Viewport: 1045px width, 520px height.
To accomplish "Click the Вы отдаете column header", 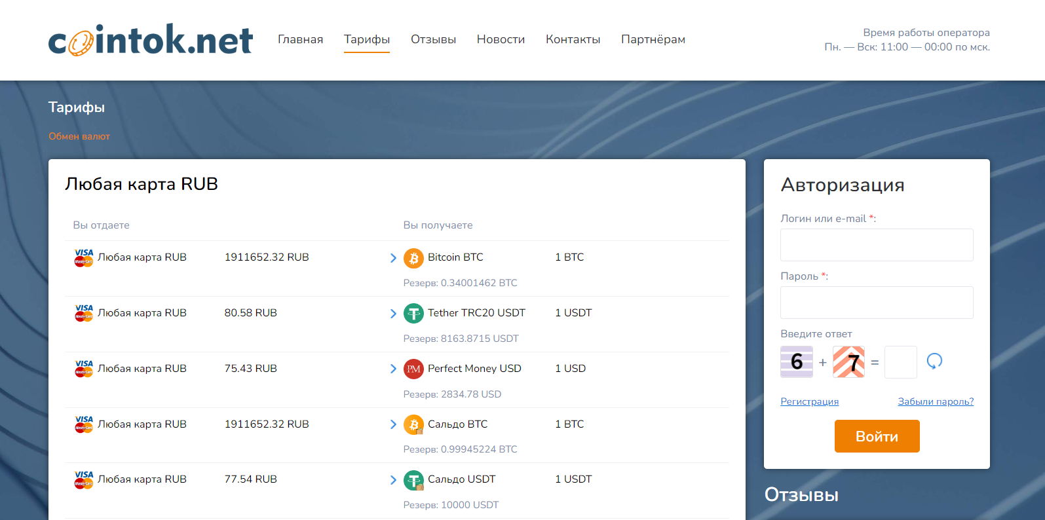I will click(x=101, y=225).
